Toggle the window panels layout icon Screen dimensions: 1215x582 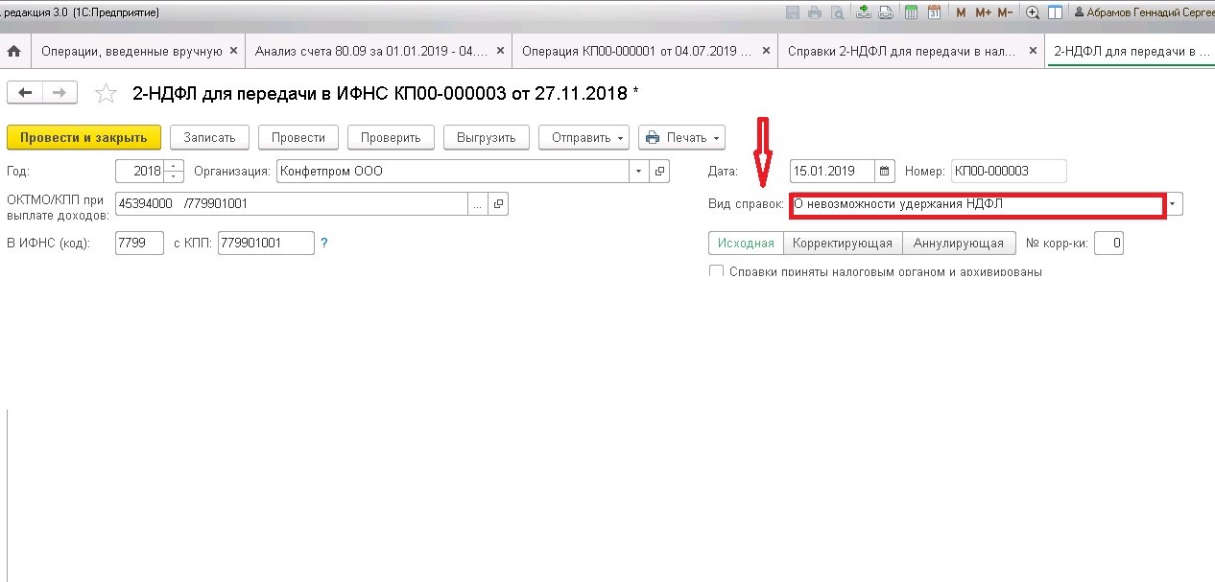[x=1055, y=12]
